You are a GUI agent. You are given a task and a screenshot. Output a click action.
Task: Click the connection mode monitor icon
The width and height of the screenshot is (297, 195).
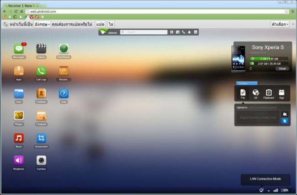click(261, 190)
